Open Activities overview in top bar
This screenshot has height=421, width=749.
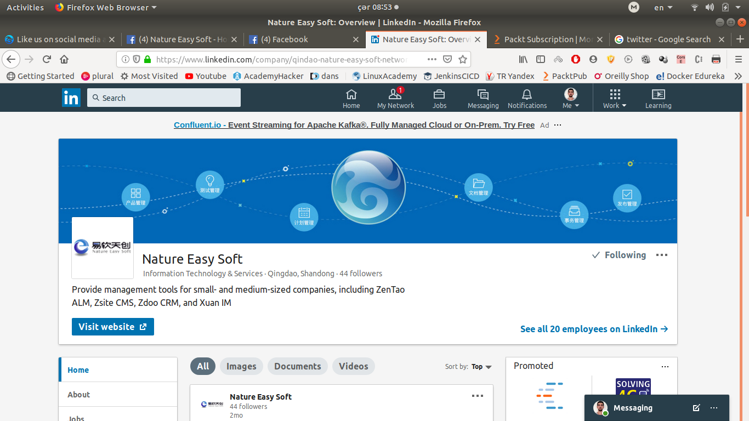pyautogui.click(x=25, y=8)
